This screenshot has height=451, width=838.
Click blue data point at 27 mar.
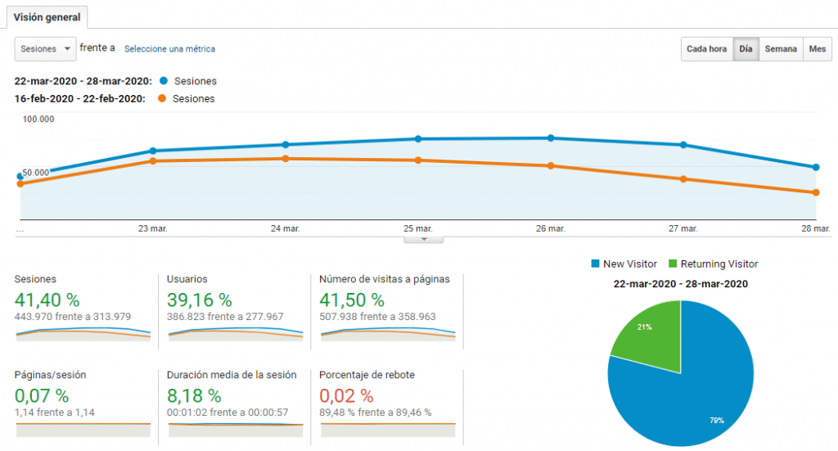(x=683, y=145)
